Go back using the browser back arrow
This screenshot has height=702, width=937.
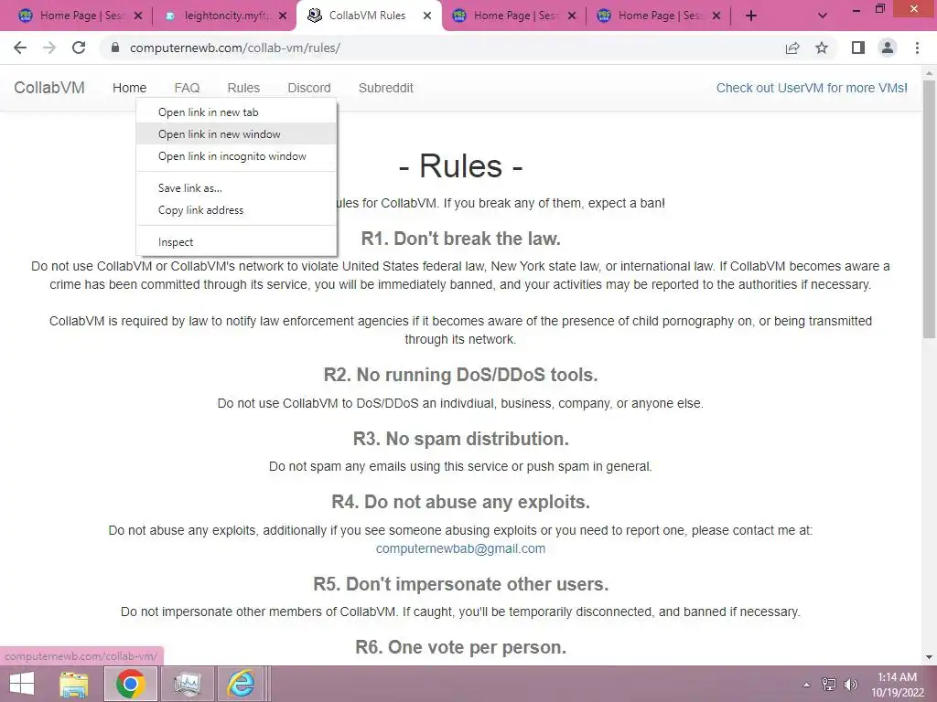coord(20,48)
